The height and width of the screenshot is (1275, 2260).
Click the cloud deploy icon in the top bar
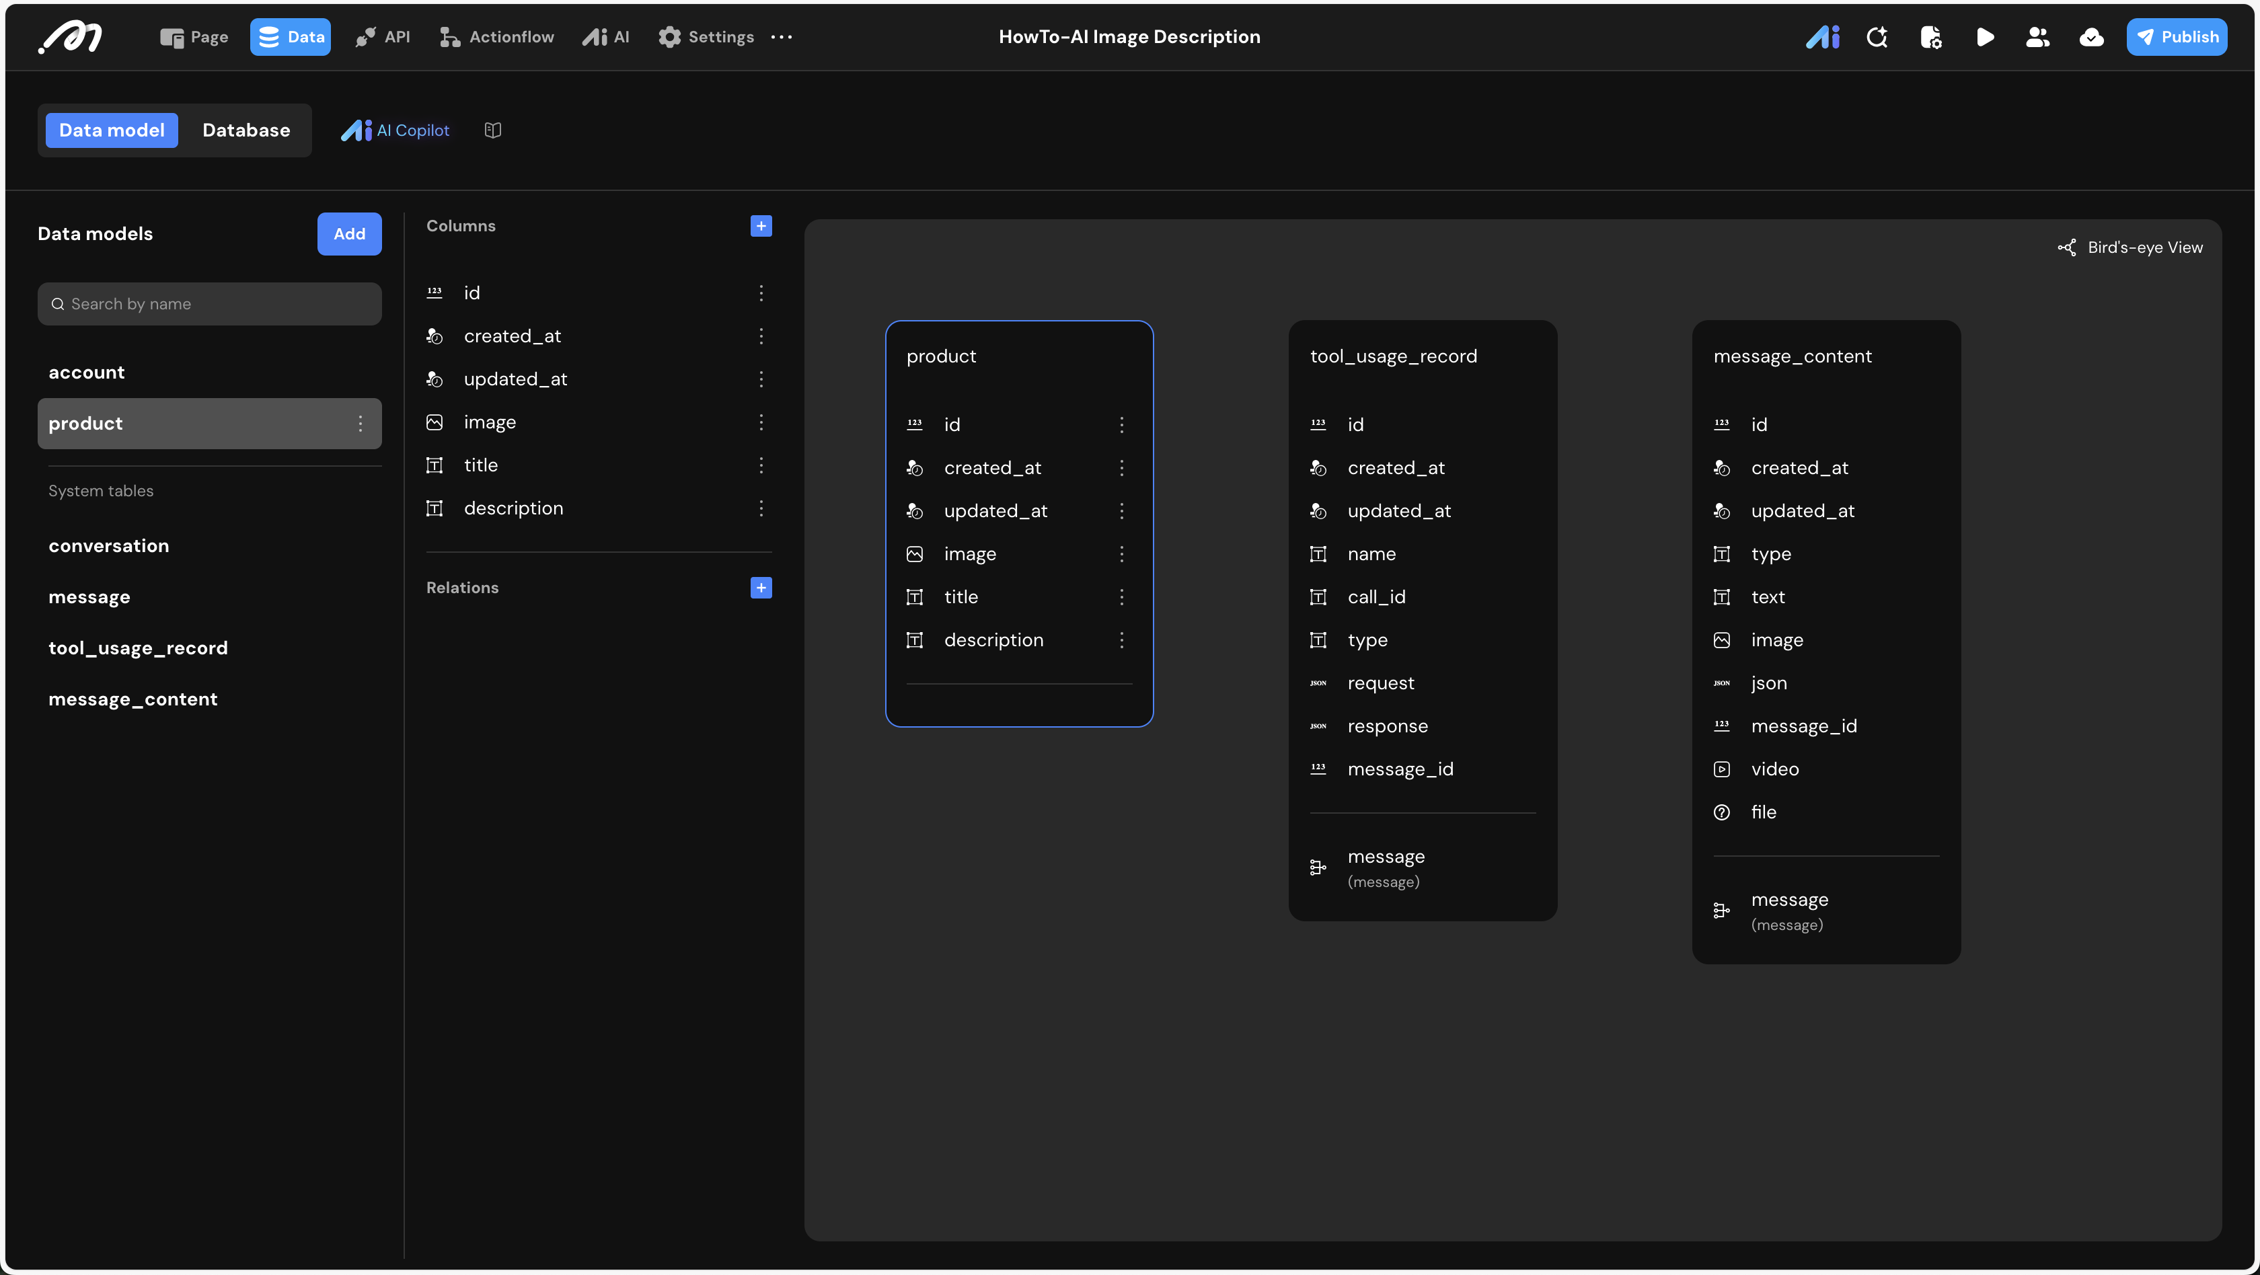point(2090,37)
